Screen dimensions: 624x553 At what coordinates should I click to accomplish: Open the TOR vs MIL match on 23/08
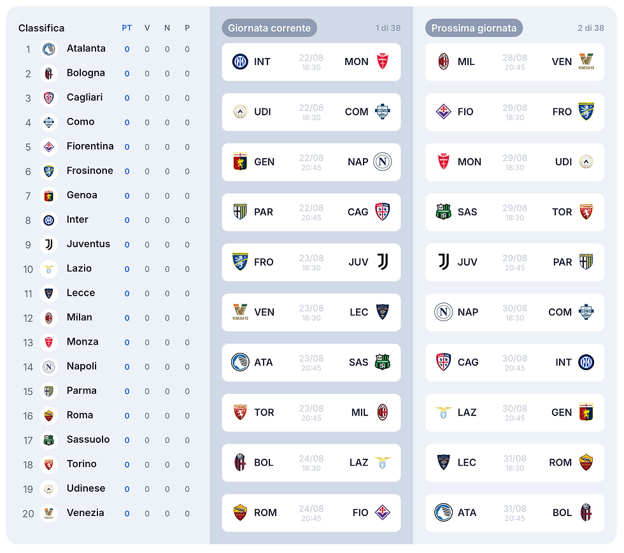311,412
